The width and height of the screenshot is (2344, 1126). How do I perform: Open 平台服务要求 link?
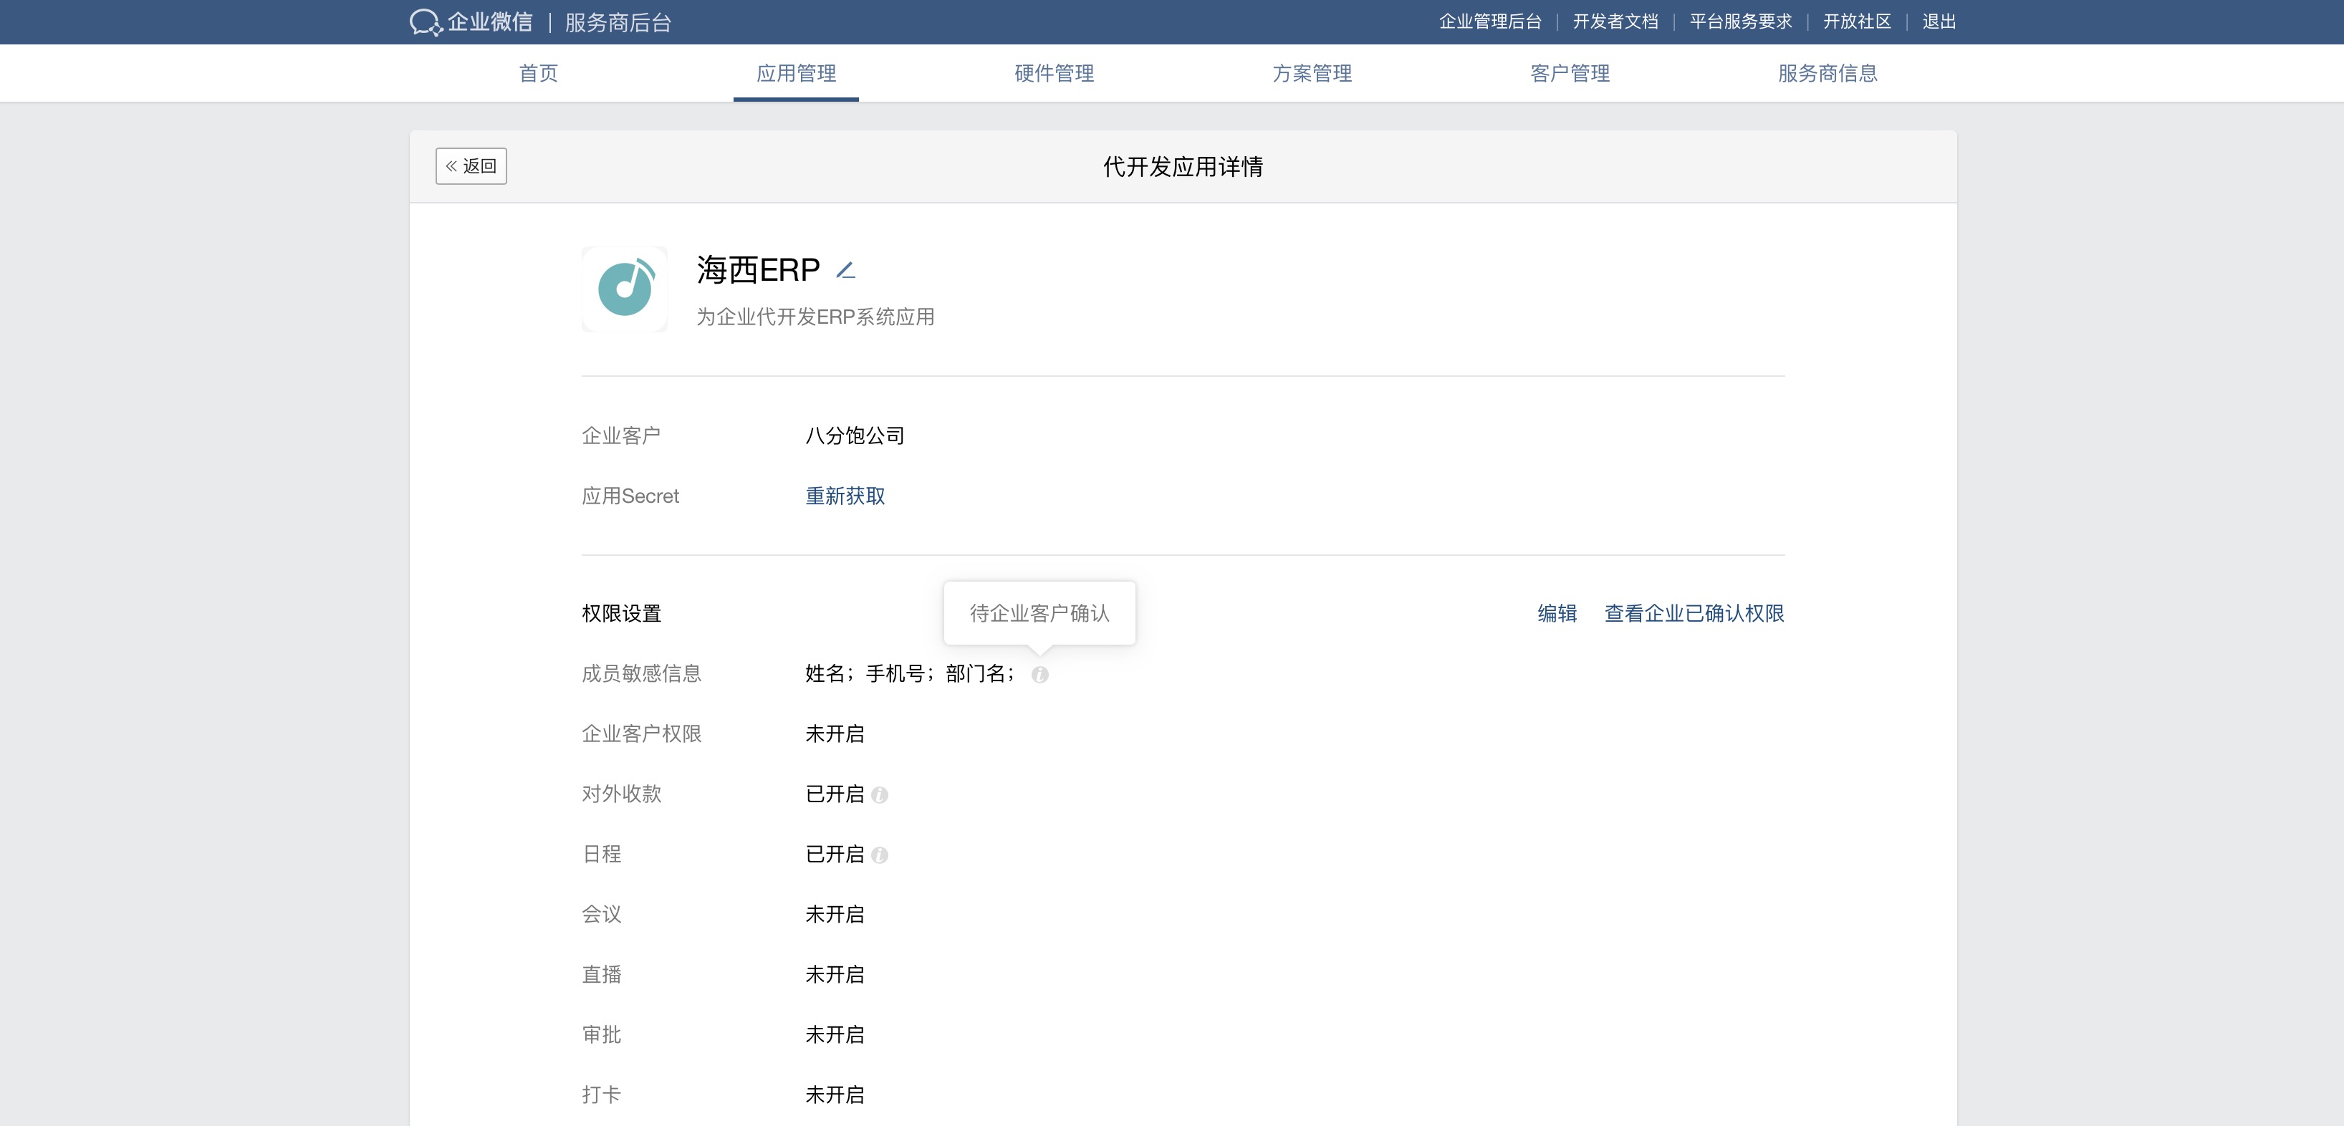1741,21
